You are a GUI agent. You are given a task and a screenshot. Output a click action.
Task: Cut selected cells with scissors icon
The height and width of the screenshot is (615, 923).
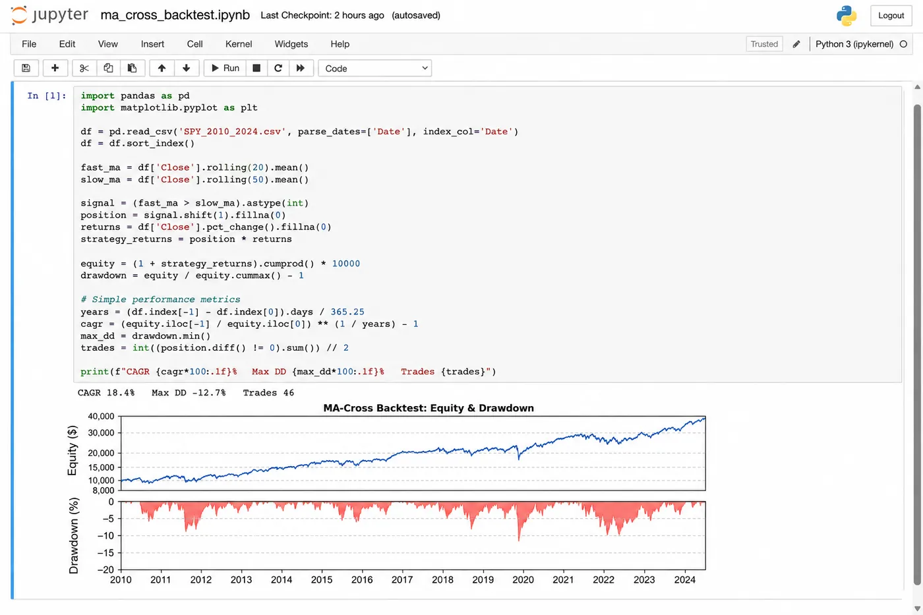click(84, 68)
